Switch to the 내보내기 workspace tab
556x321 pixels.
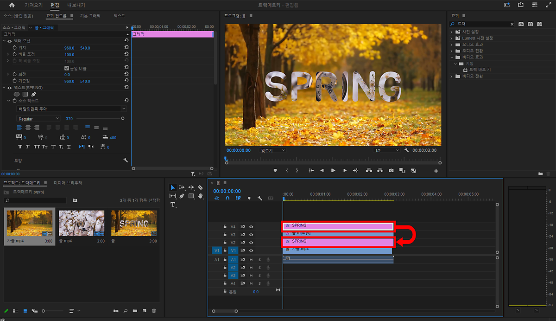coord(76,5)
